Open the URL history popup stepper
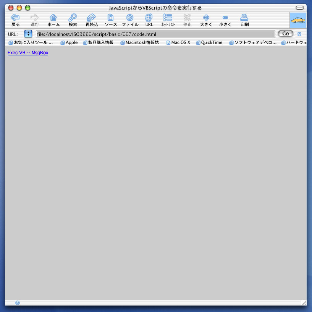The height and width of the screenshot is (312, 312). tap(28, 34)
